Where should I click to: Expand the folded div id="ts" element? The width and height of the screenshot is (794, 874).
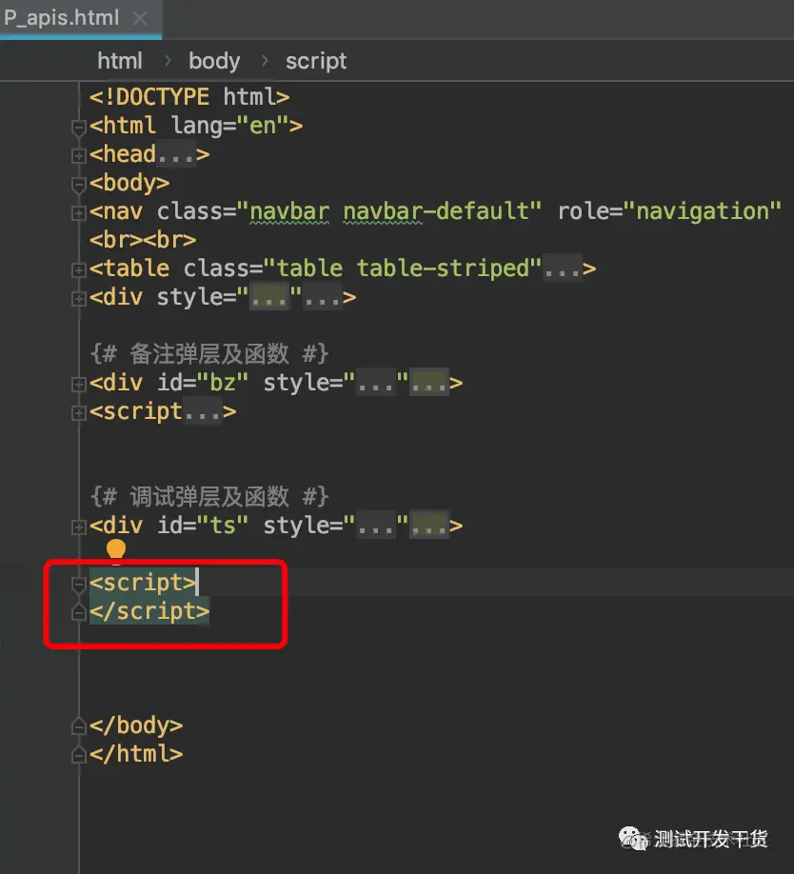point(79,526)
